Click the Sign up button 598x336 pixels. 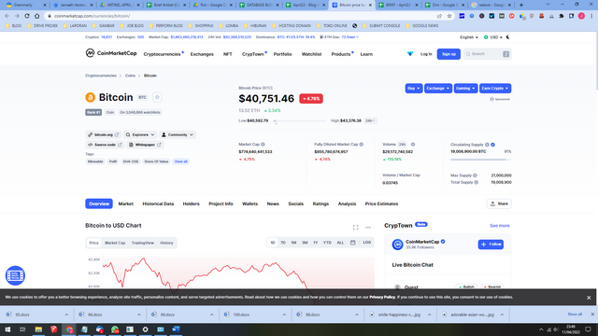coord(448,54)
